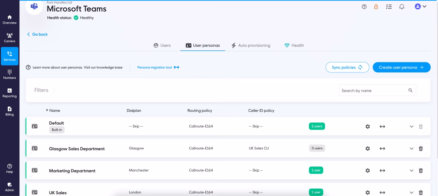Screen dimensions: 438x196
Task: Expand the UK Sales row
Action: [x=411, y=193]
